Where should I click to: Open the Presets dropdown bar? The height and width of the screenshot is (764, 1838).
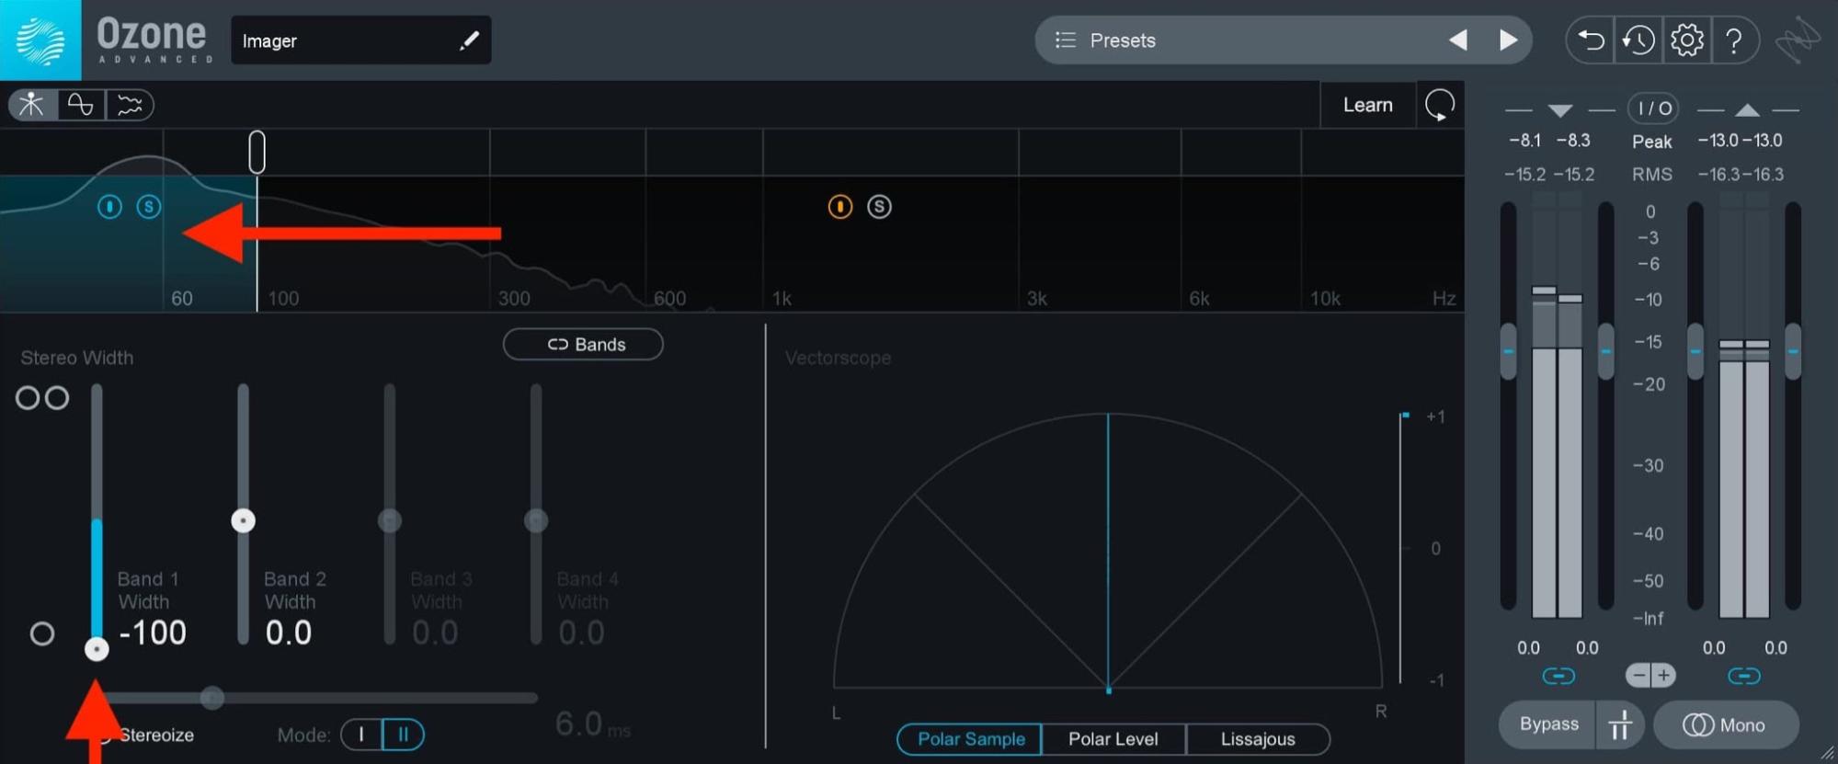[x=1283, y=40]
